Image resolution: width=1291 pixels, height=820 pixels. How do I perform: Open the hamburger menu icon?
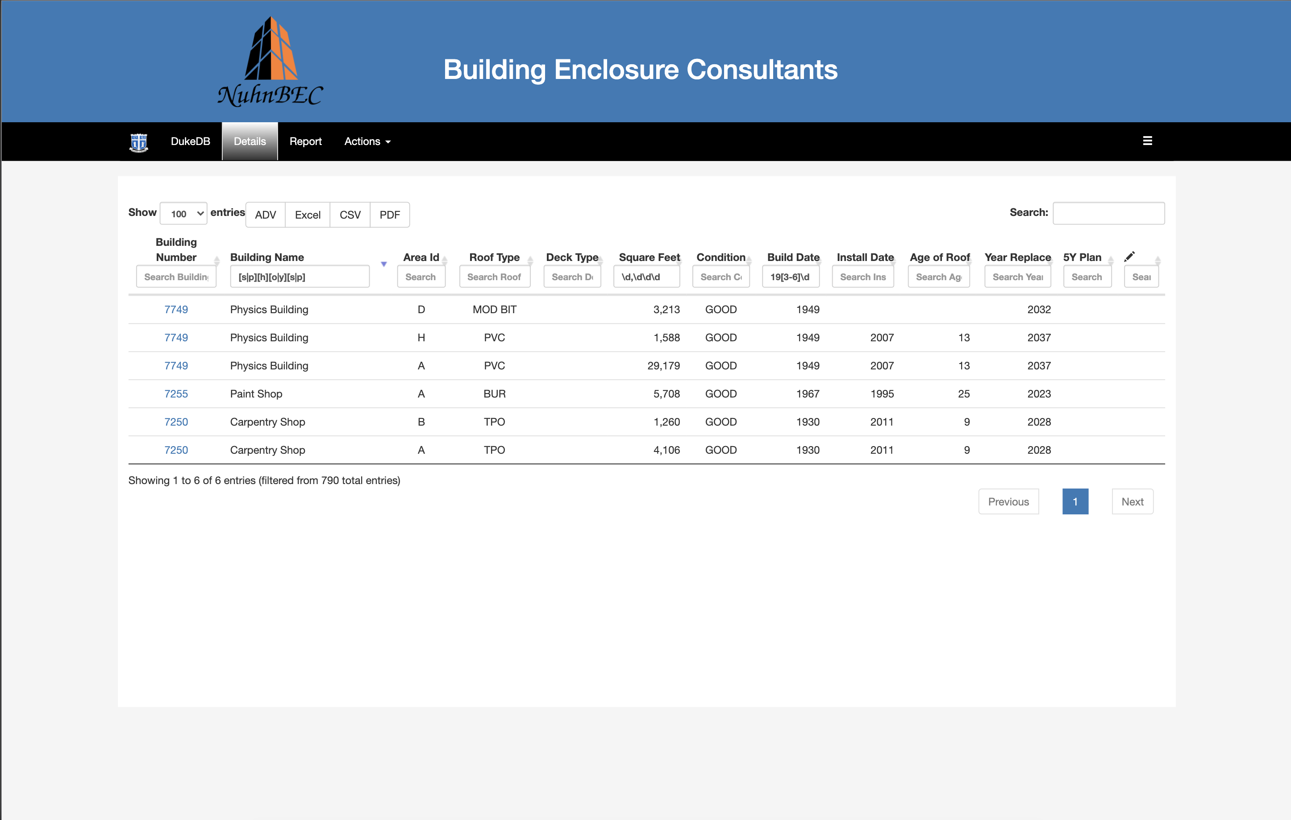tap(1147, 141)
